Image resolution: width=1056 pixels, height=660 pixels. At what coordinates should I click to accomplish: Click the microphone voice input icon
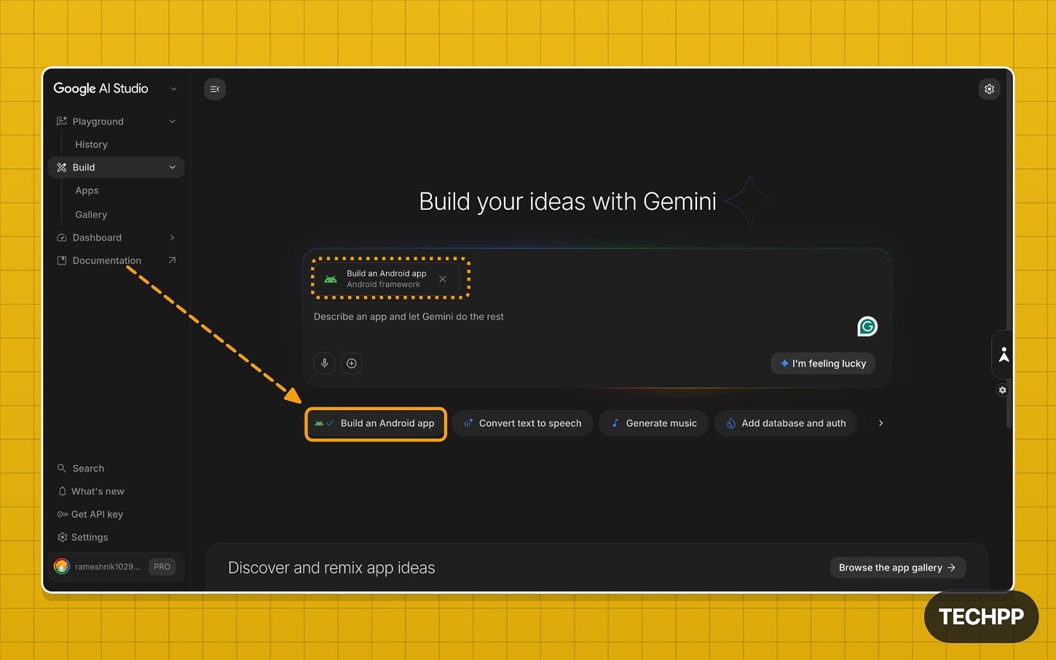point(325,364)
